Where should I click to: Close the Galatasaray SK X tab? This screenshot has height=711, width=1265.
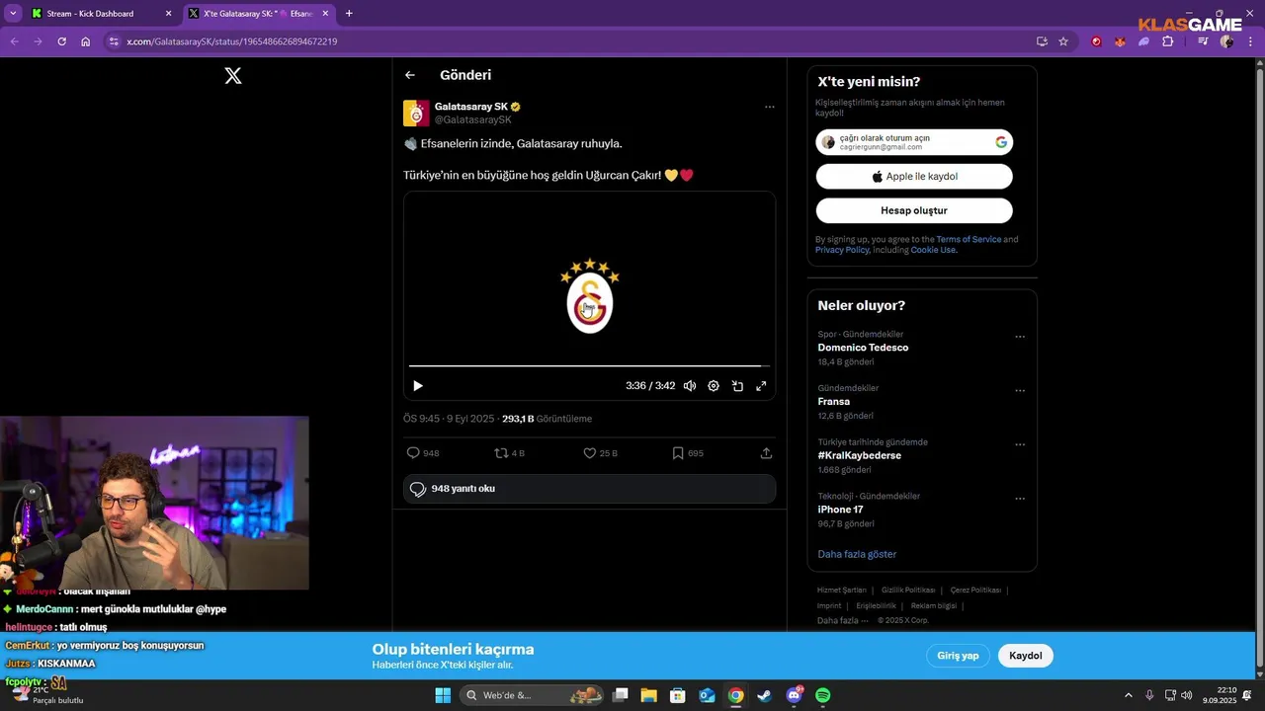click(325, 14)
